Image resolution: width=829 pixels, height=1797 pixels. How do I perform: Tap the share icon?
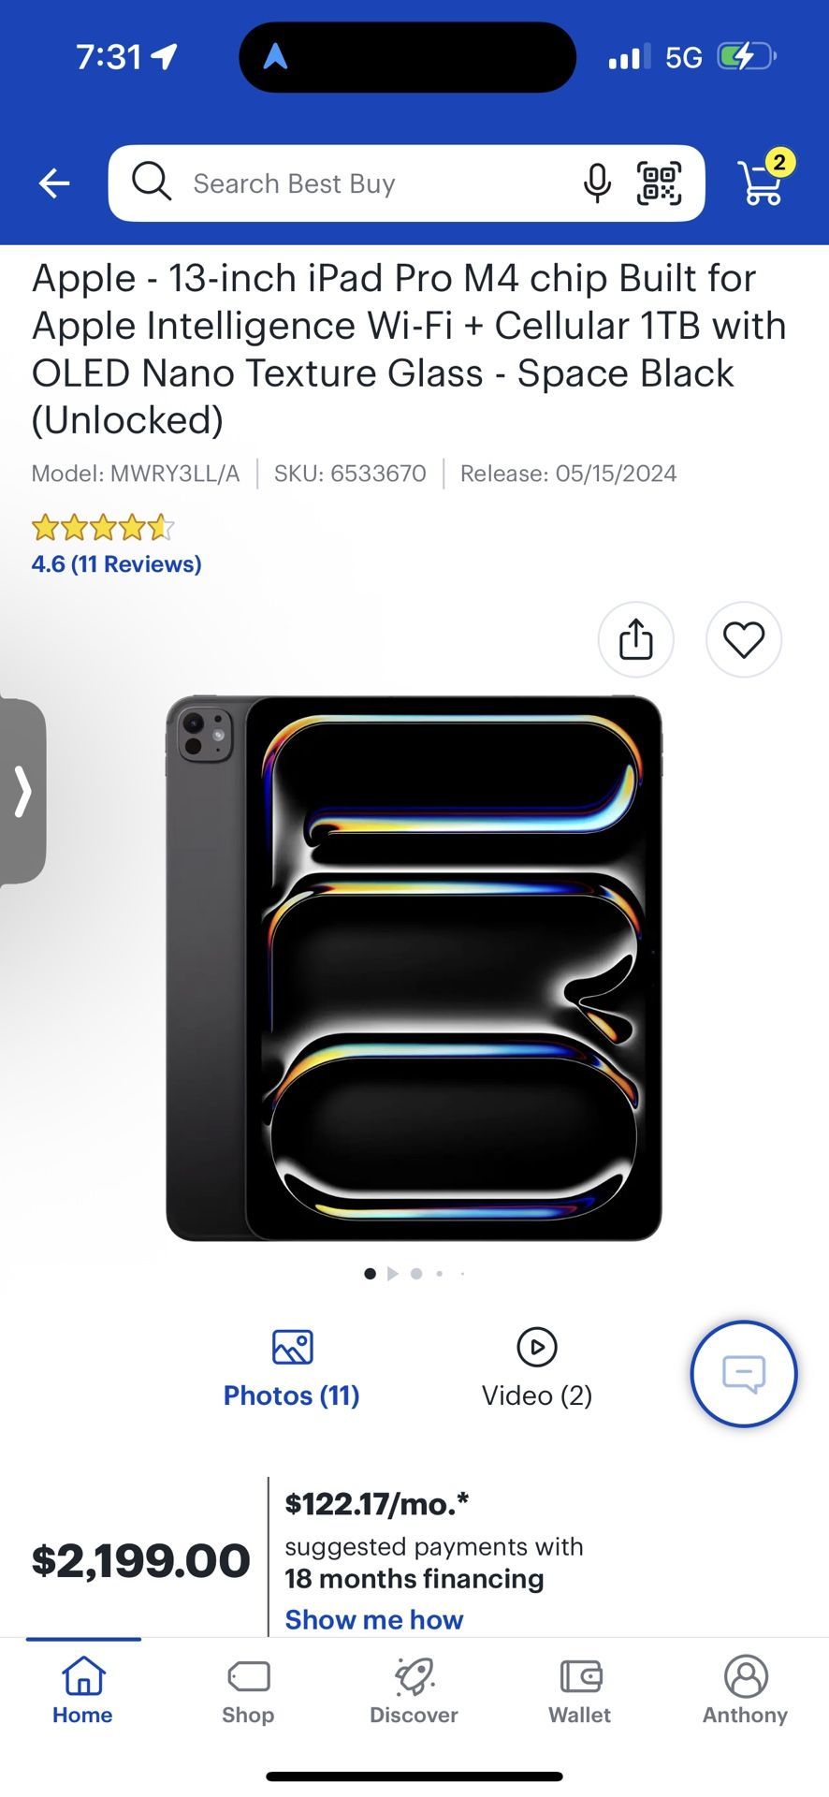click(636, 639)
